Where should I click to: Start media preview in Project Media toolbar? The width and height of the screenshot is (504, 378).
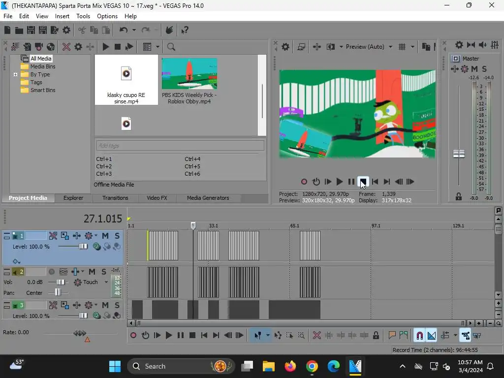[105, 47]
